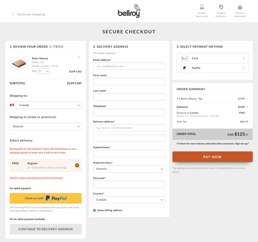Expand the Country dropdown in delivery address

pyautogui.click(x=129, y=200)
